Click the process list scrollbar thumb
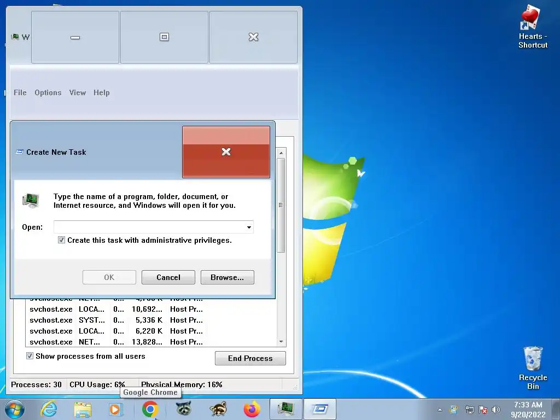The image size is (560, 420). (x=281, y=206)
